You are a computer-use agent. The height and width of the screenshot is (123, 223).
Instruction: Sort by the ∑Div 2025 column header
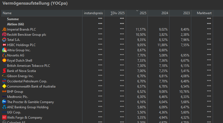118,13
